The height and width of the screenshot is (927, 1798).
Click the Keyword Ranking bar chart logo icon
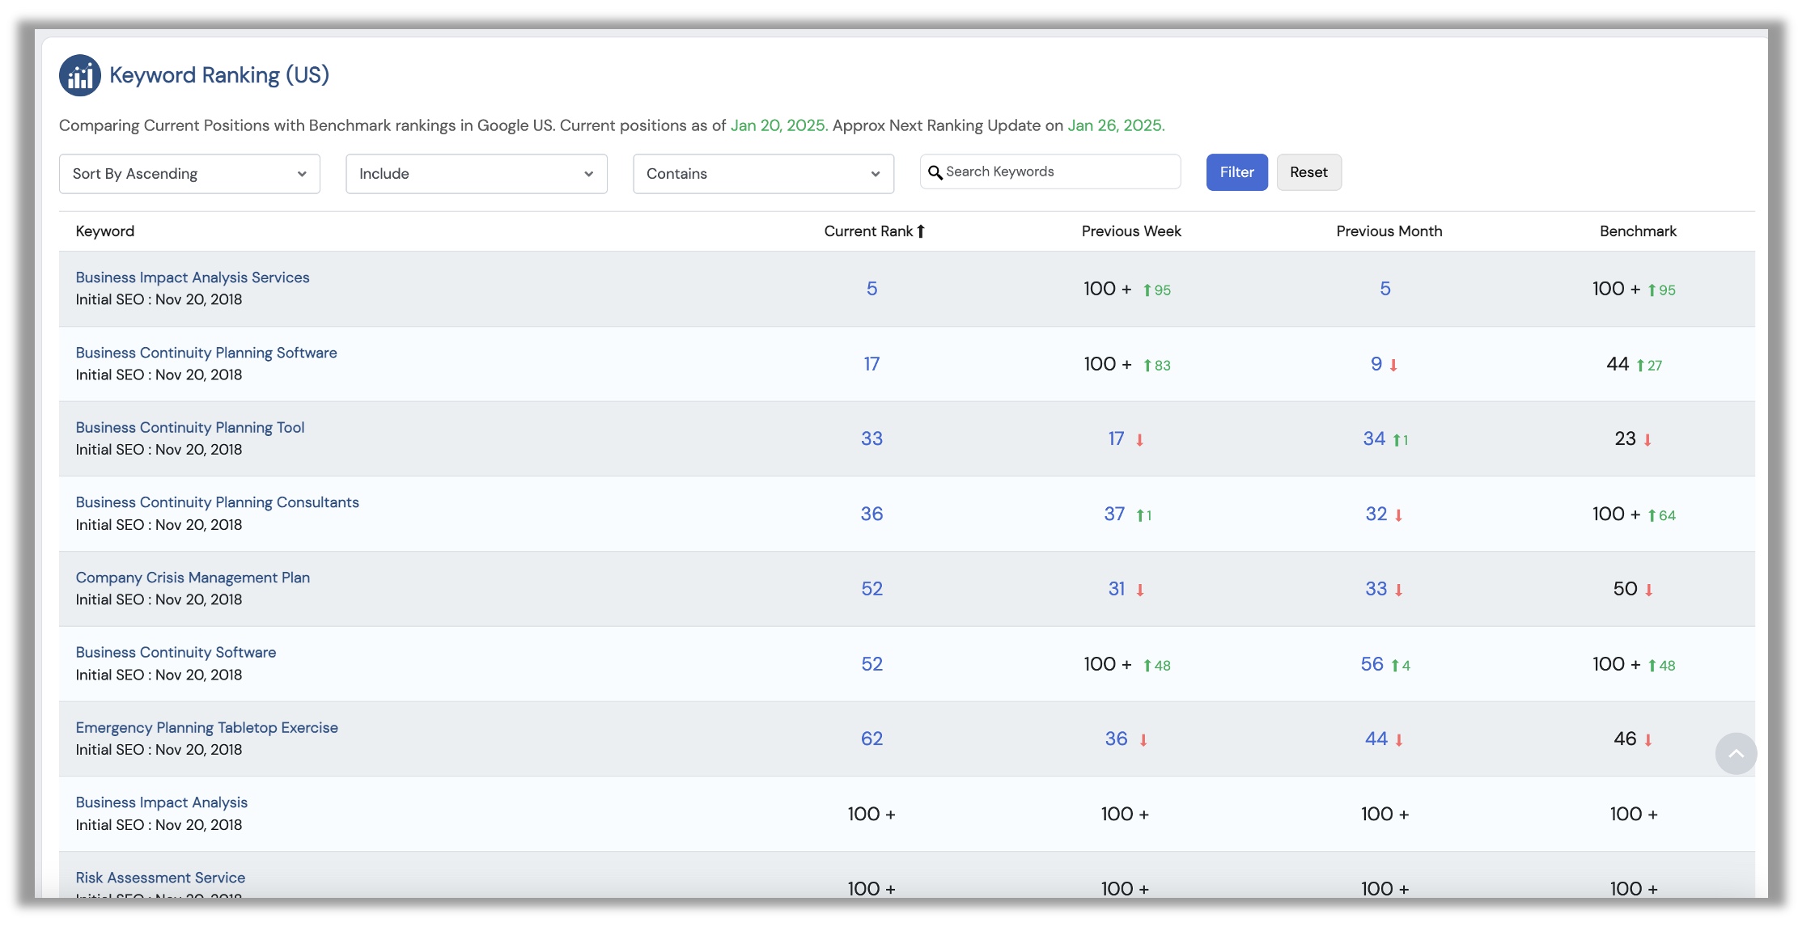click(x=80, y=75)
